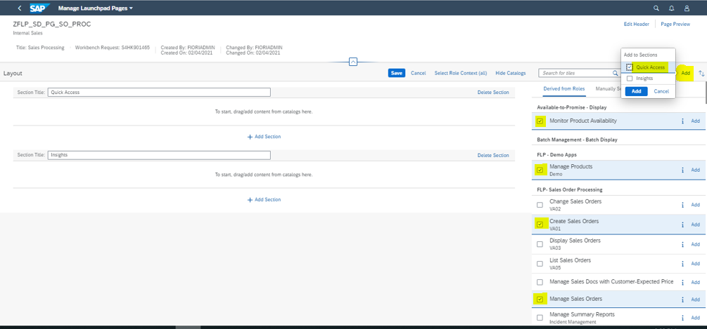The width and height of the screenshot is (707, 329).
Task: Check List Sales Orders tile
Action: click(540, 264)
